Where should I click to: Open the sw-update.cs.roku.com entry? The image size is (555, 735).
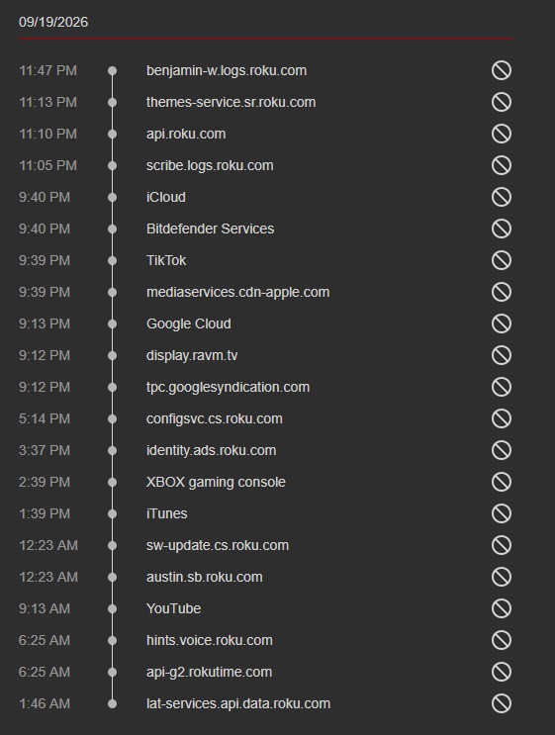(x=218, y=545)
